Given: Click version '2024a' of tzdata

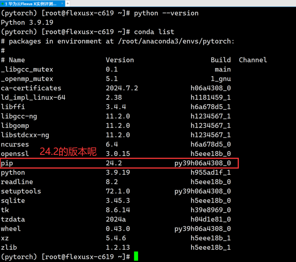Looking at the screenshot, I should (116, 219).
